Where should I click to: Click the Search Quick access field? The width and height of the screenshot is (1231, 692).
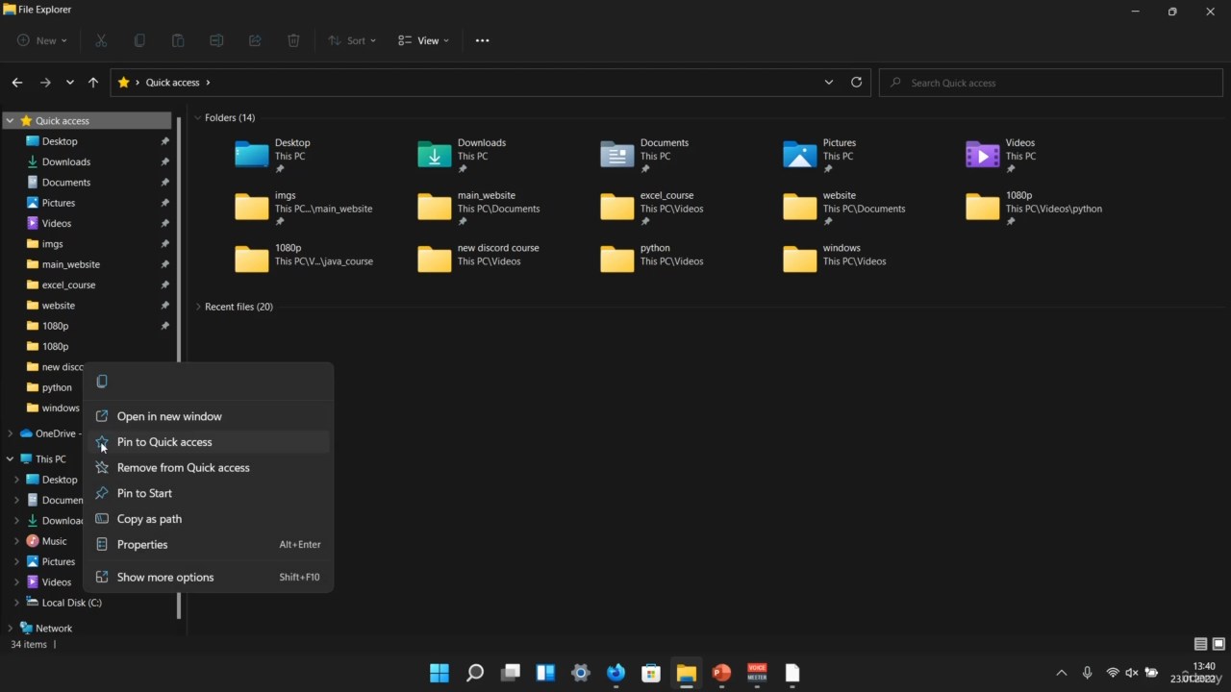tap(1048, 83)
